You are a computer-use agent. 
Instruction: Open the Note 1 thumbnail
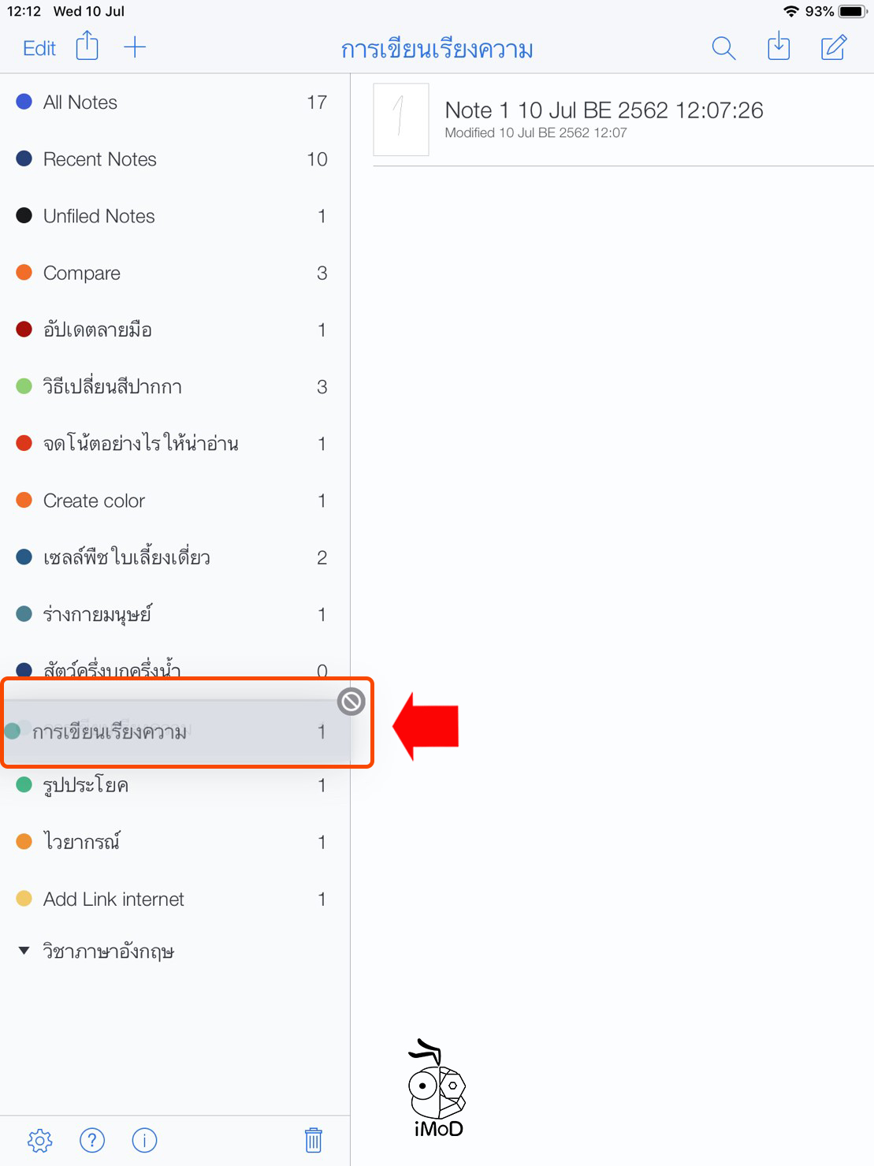(x=401, y=120)
